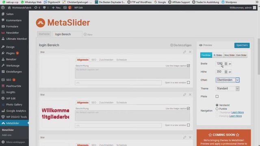
Task: Select the Nivo Slider type
Action: point(230,55)
